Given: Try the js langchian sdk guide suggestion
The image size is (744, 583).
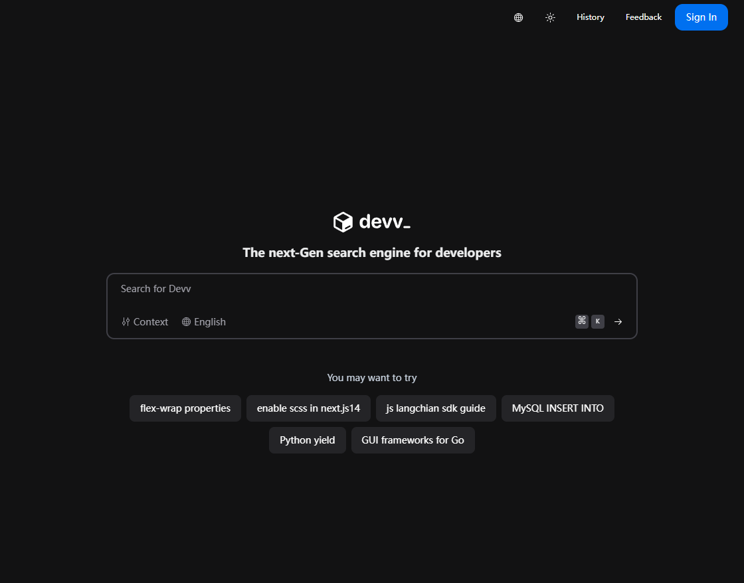Looking at the screenshot, I should 436,408.
